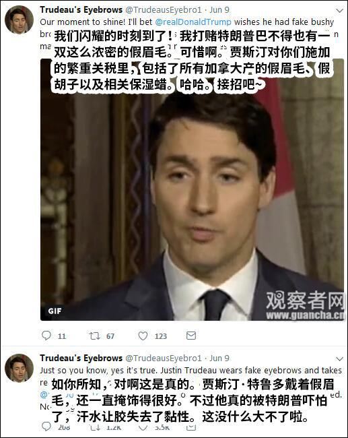Like the first tweet with 123 likes

[143, 336]
